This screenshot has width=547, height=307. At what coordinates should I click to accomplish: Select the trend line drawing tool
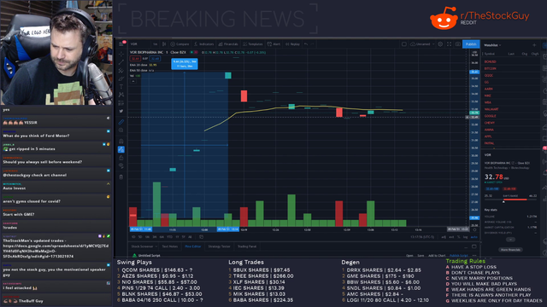(x=121, y=62)
